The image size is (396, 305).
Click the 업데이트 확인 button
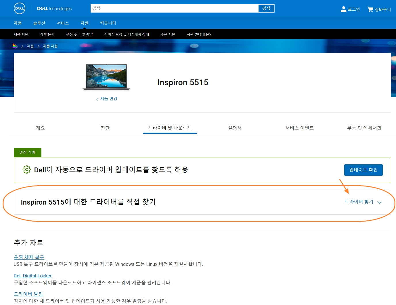click(363, 170)
